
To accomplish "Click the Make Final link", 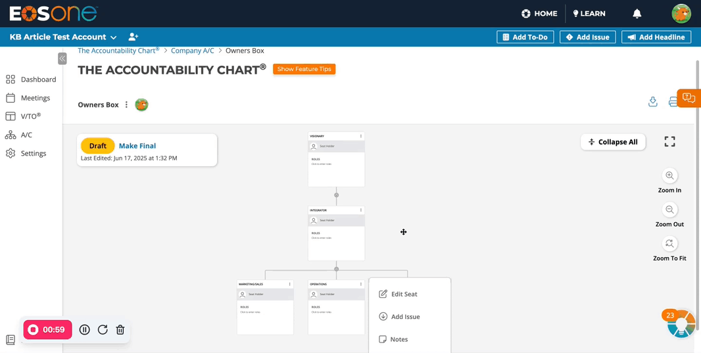I will pyautogui.click(x=137, y=146).
